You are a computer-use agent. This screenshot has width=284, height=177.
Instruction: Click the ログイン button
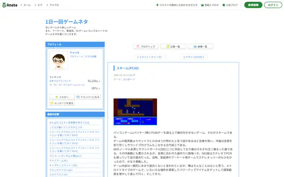(x=273, y=5)
